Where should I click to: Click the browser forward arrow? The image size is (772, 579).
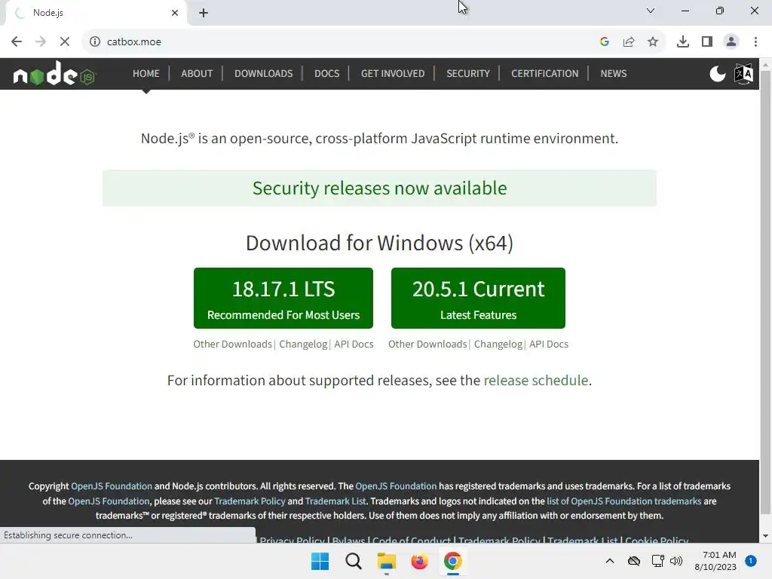[x=41, y=41]
